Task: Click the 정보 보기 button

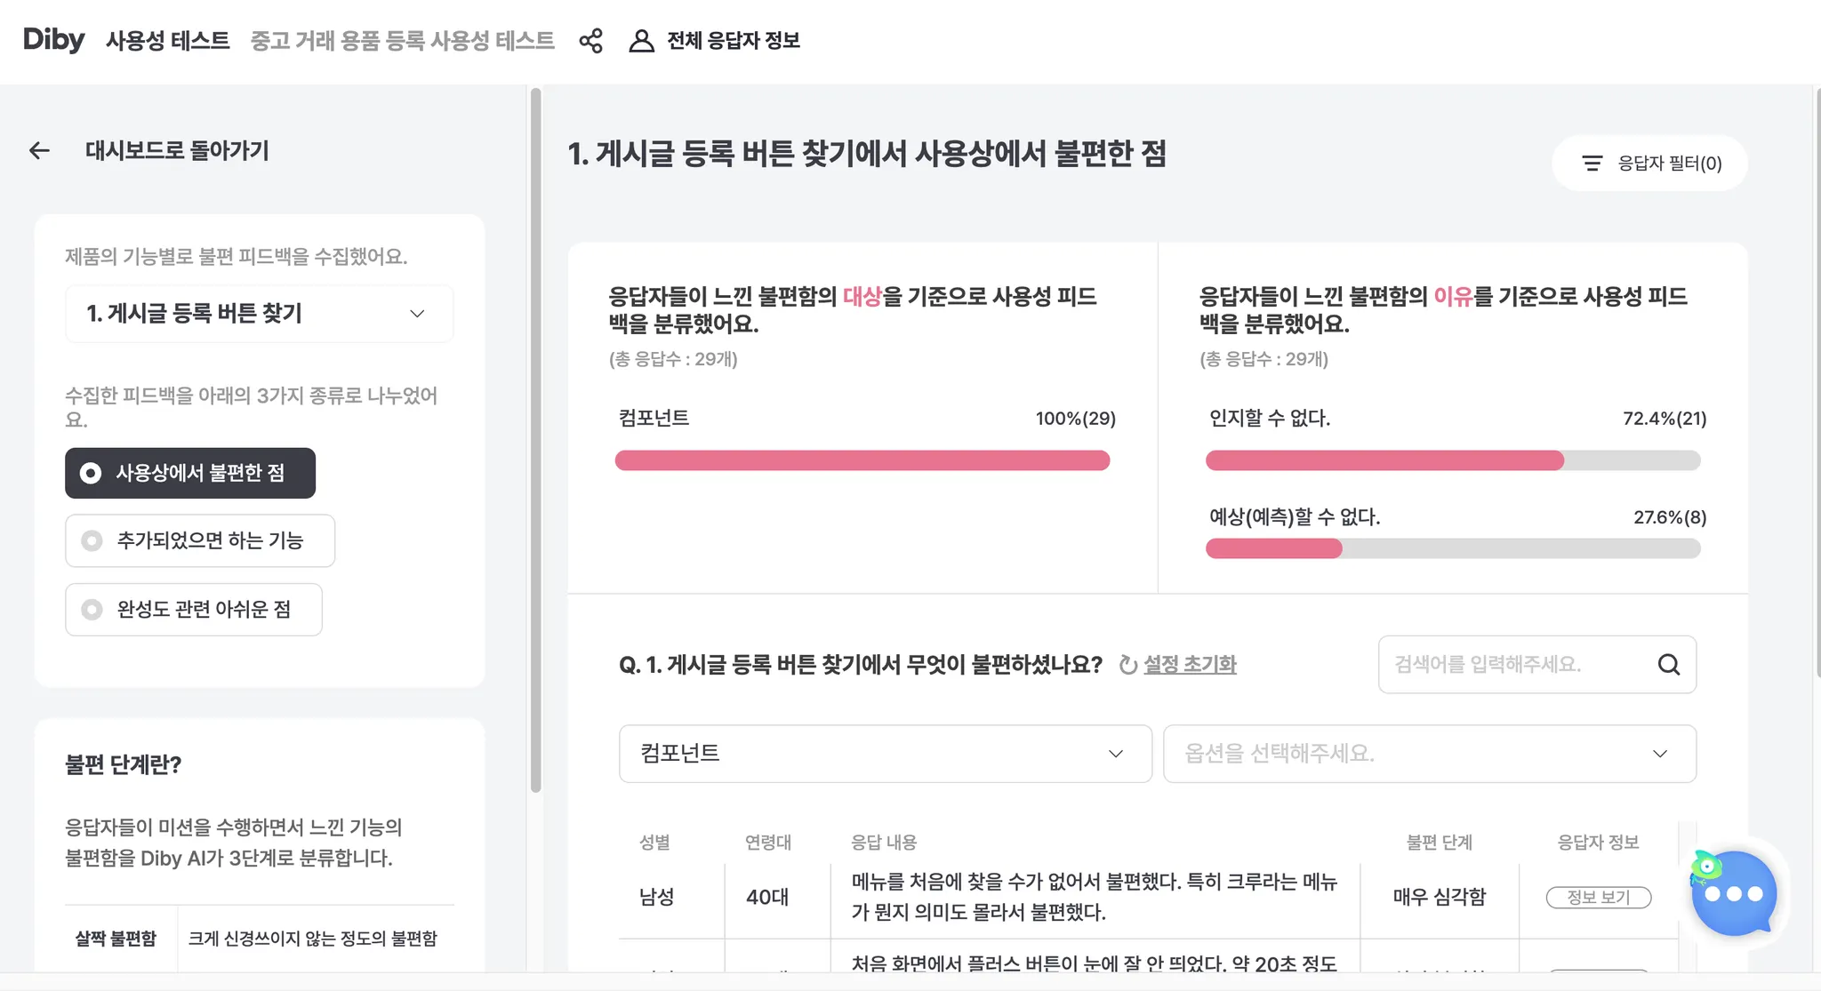Action: 1598,898
